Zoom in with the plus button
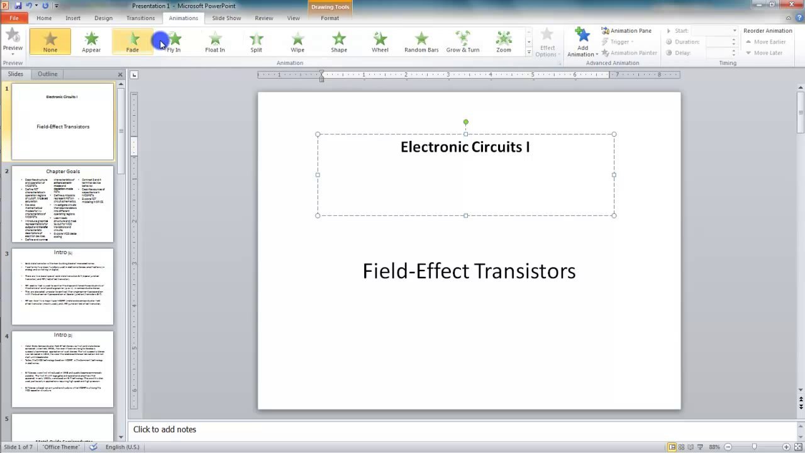The height and width of the screenshot is (453, 805). point(786,447)
